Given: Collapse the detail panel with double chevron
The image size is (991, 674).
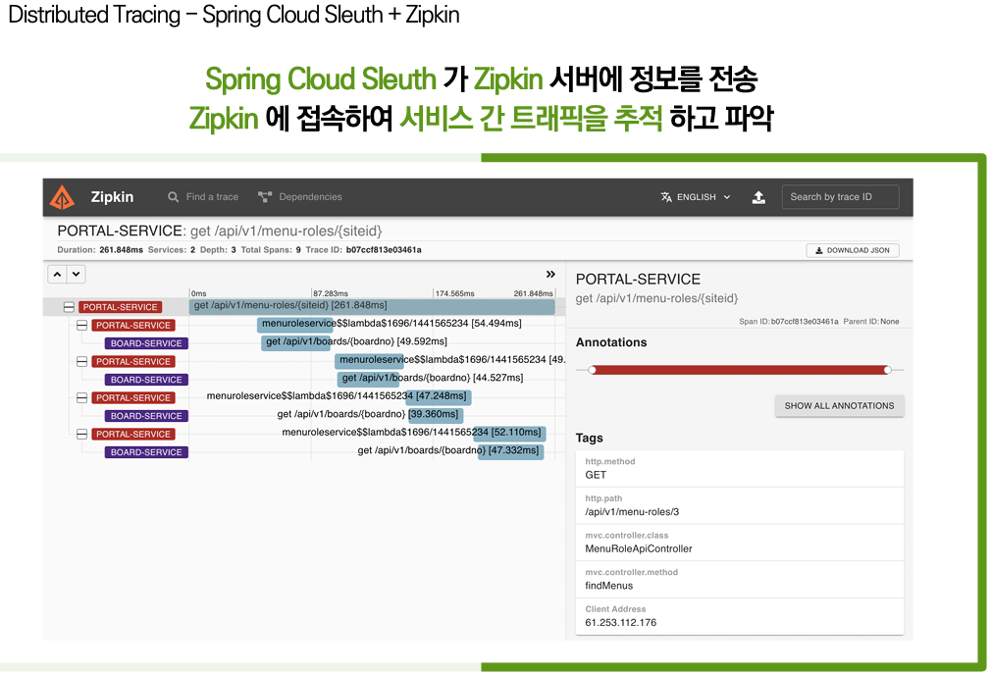Looking at the screenshot, I should [550, 274].
